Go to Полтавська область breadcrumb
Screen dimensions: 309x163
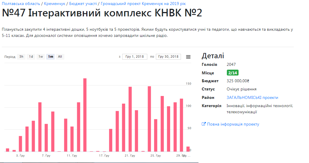coord(20,4)
